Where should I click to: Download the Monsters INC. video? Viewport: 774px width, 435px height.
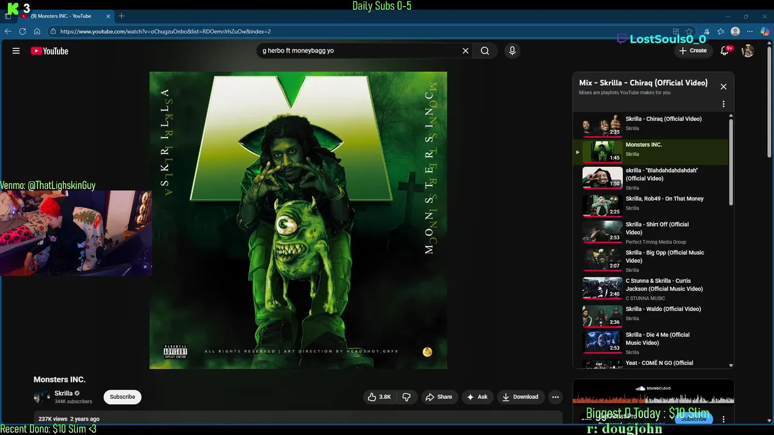click(x=520, y=397)
